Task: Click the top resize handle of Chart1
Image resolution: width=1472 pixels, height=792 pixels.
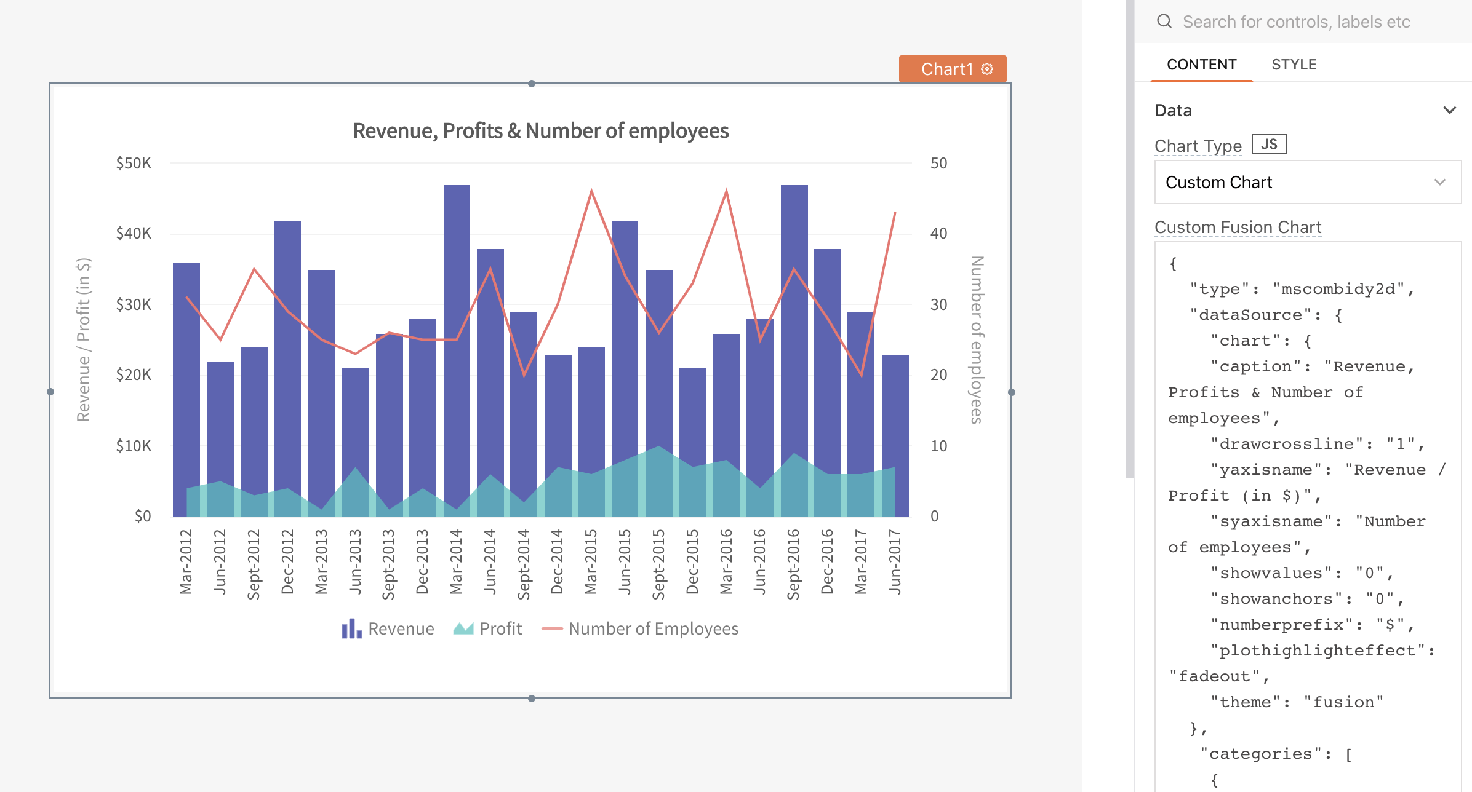Action: [532, 84]
